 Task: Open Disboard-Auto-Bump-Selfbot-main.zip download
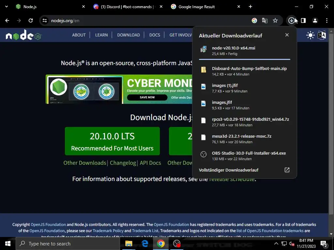pos(245,71)
